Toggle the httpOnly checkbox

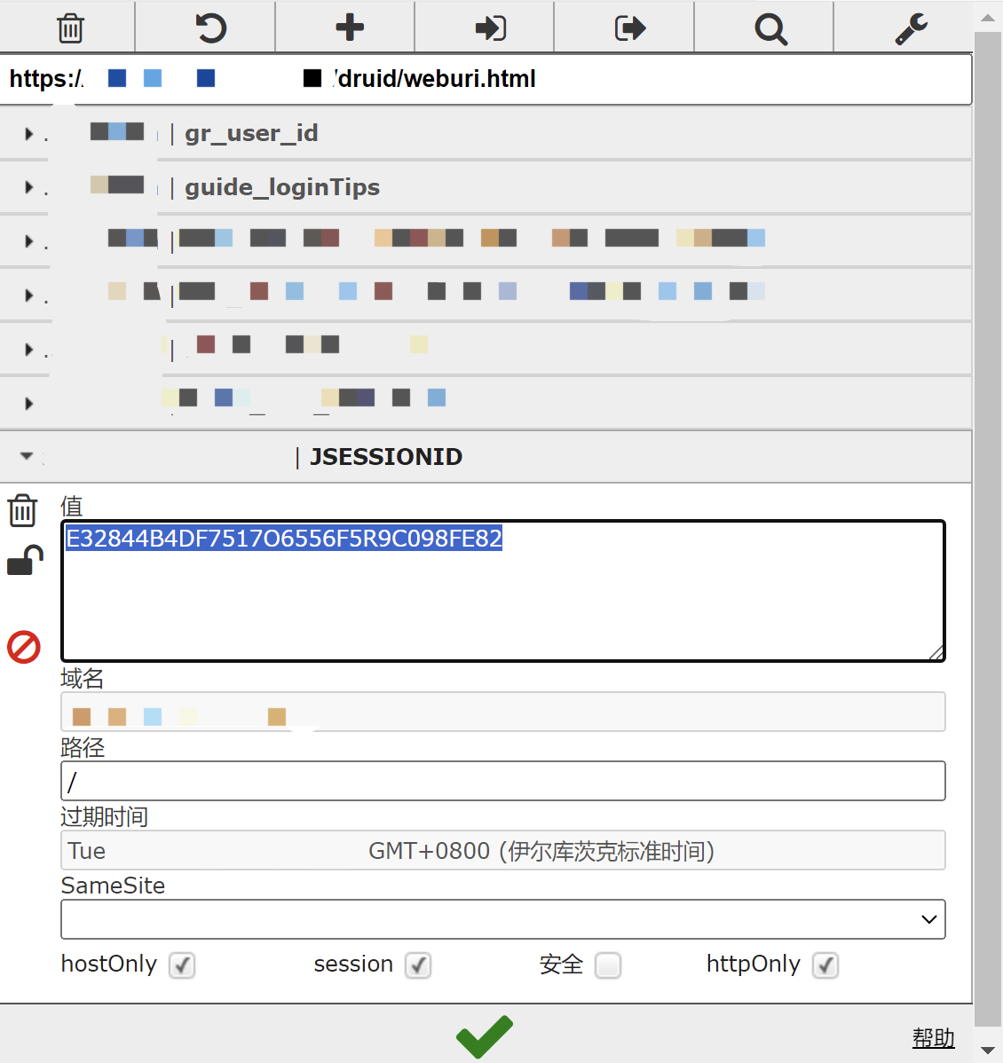tap(825, 965)
